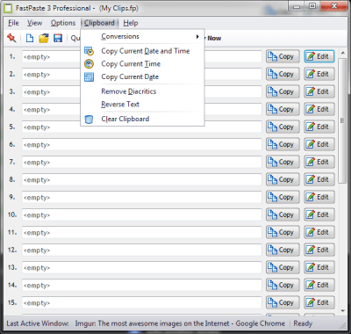Screen dimensions: 351x334
Task: Copy clip number 2
Action: (x=283, y=74)
